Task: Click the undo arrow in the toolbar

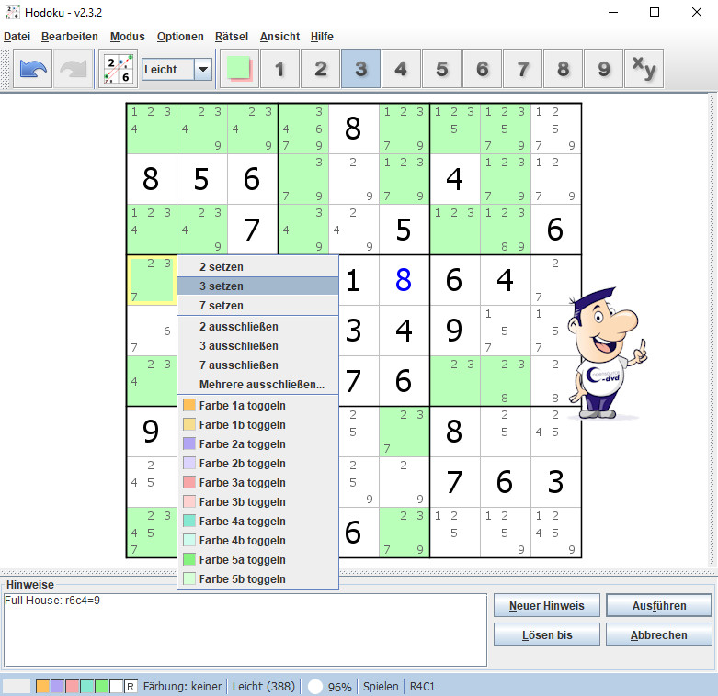Action: (34, 70)
